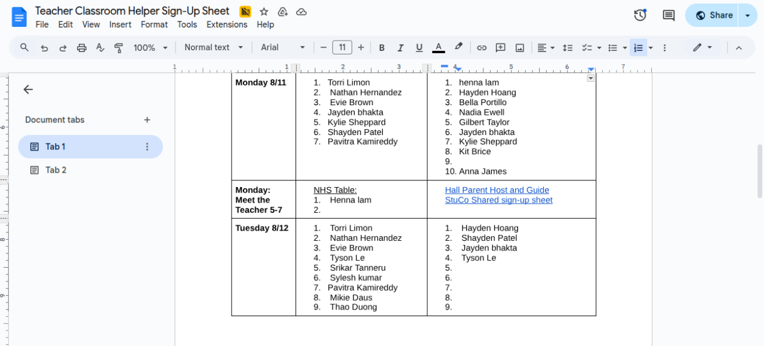Star this document
Image resolution: width=764 pixels, height=346 pixels.
point(264,11)
